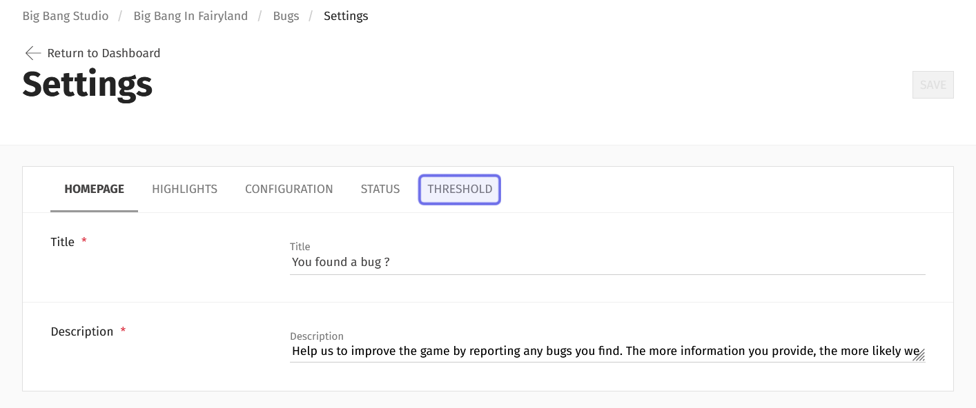
Task: Click the resize grip of the Description textarea
Action: point(919,354)
